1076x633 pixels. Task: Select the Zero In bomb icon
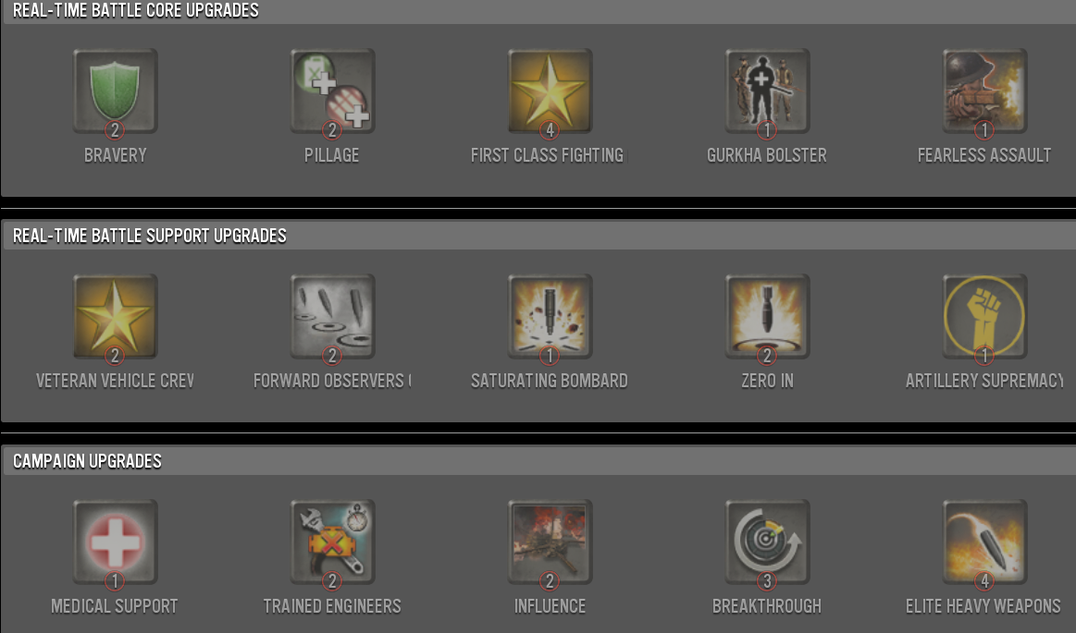coord(767,316)
